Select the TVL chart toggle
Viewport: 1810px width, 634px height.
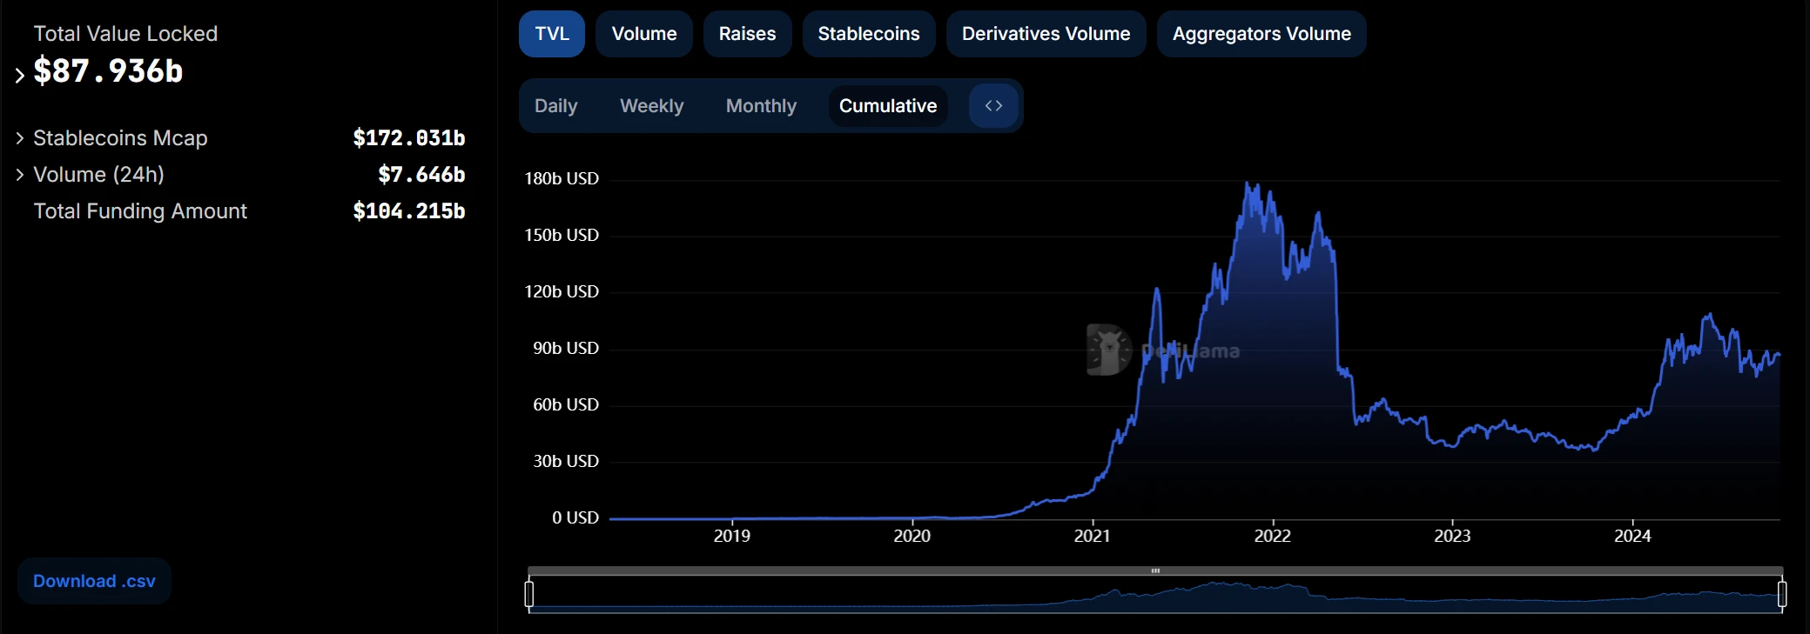pos(551,34)
